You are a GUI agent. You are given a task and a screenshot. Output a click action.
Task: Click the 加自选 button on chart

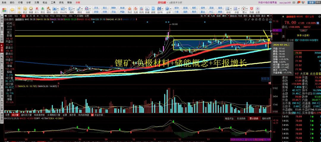(x=265, y=79)
